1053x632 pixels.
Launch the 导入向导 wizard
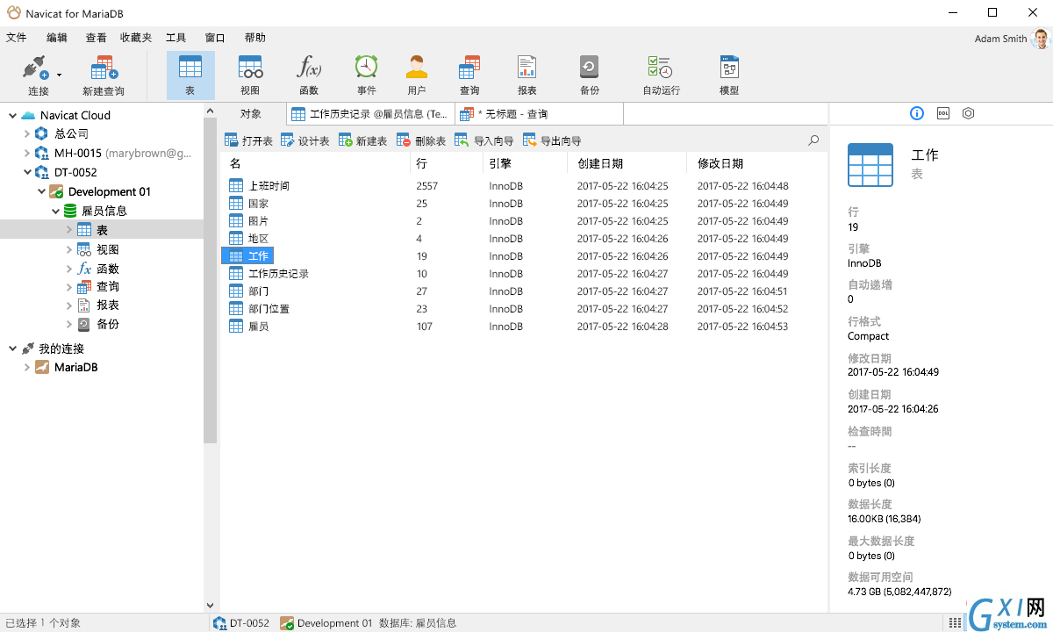point(484,140)
